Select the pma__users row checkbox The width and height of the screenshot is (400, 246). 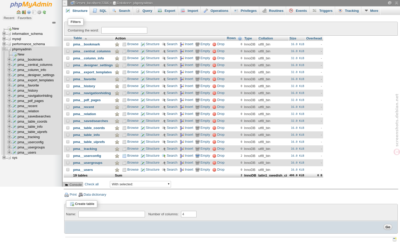pyautogui.click(x=68, y=170)
